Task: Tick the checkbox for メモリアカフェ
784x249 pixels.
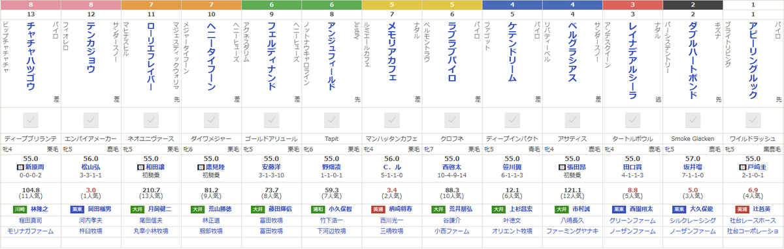Action: click(391, 120)
